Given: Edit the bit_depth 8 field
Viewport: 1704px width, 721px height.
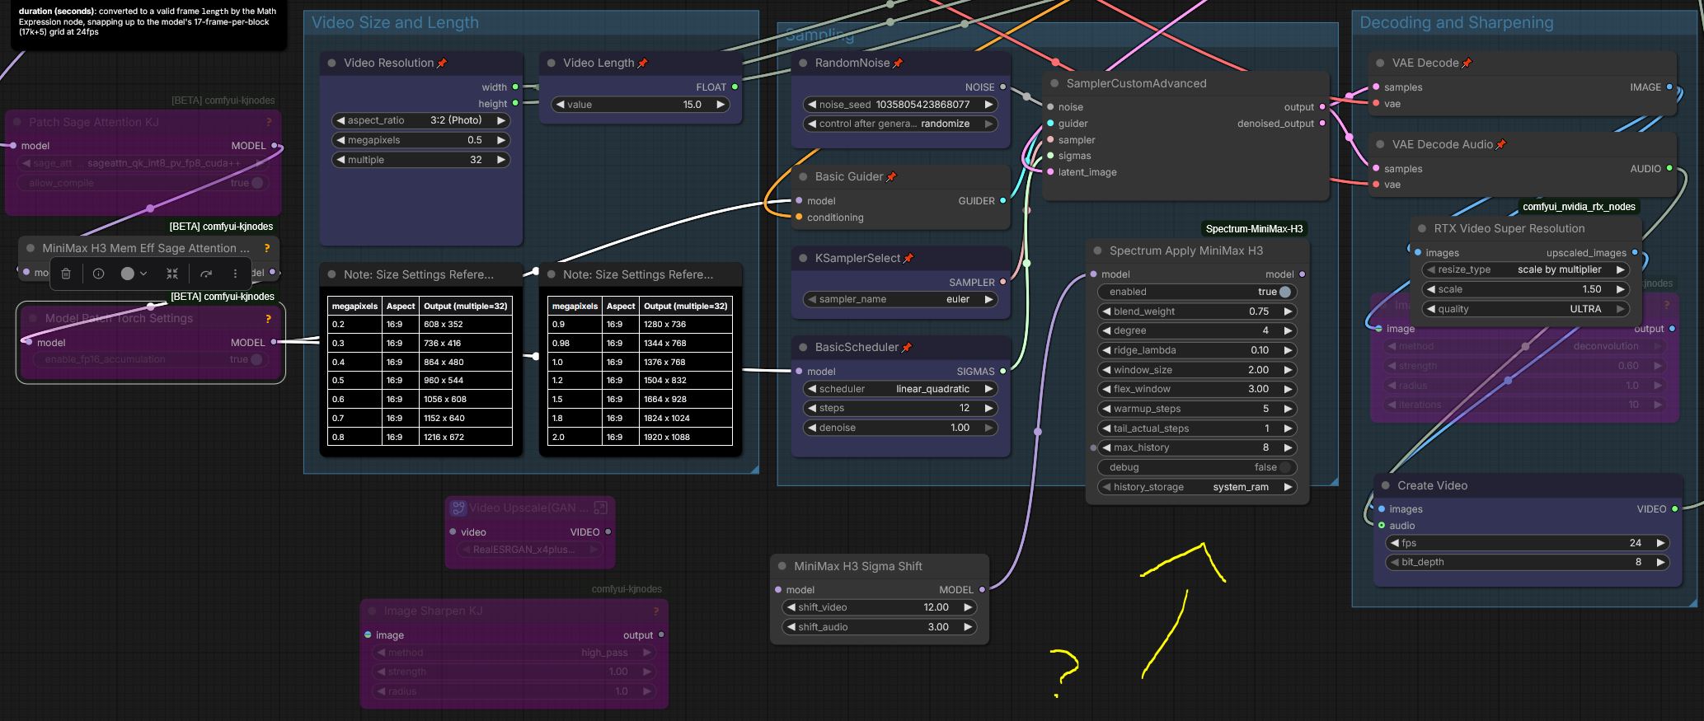Looking at the screenshot, I should (1528, 562).
